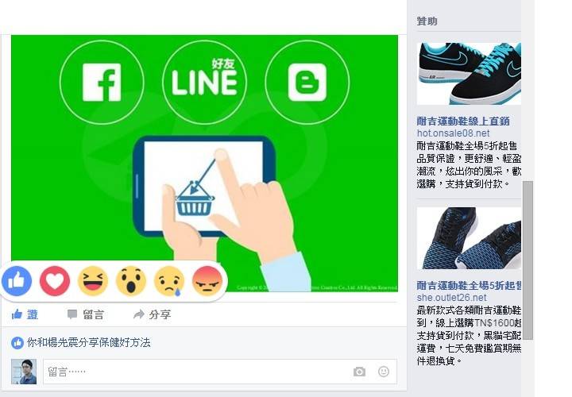The image size is (572, 397).
Task: Click the 分享 share button
Action: tap(152, 314)
